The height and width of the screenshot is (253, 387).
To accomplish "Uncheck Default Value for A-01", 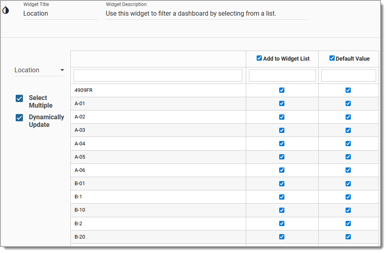I will (348, 103).
